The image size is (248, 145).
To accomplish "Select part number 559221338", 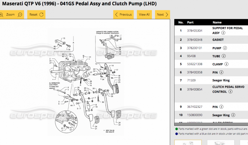I will [195, 64].
